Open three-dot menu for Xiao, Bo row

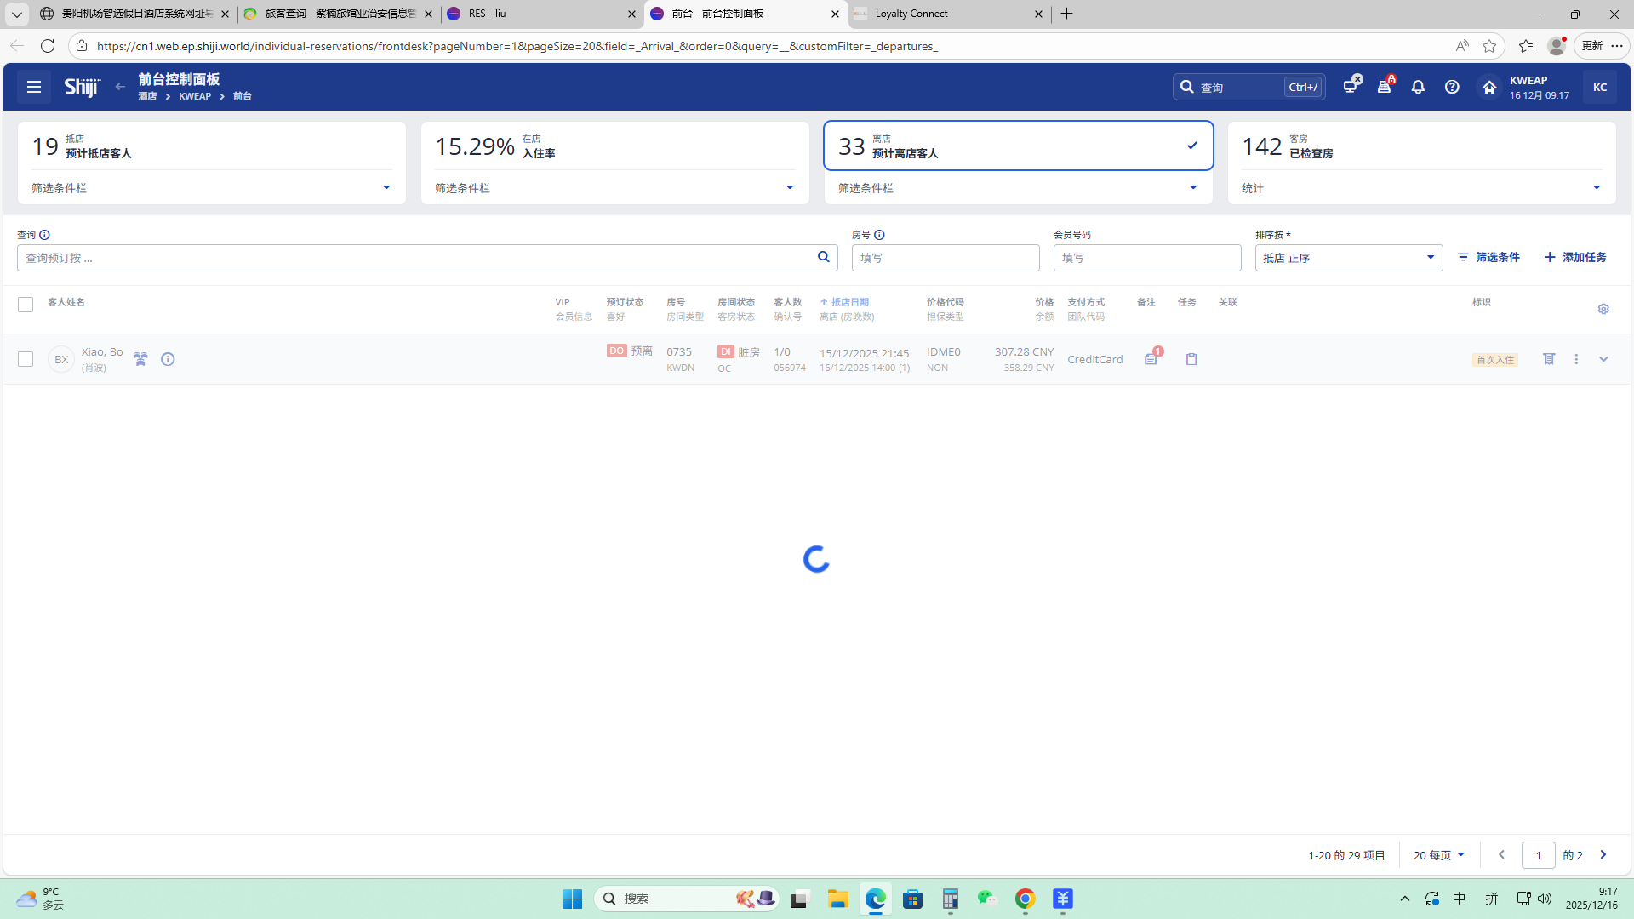1576,359
